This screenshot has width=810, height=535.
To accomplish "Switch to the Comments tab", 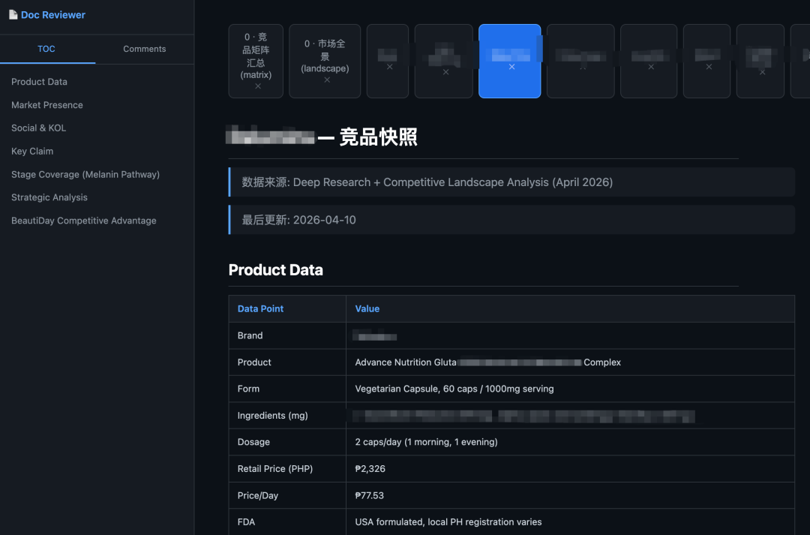I will (144, 49).
